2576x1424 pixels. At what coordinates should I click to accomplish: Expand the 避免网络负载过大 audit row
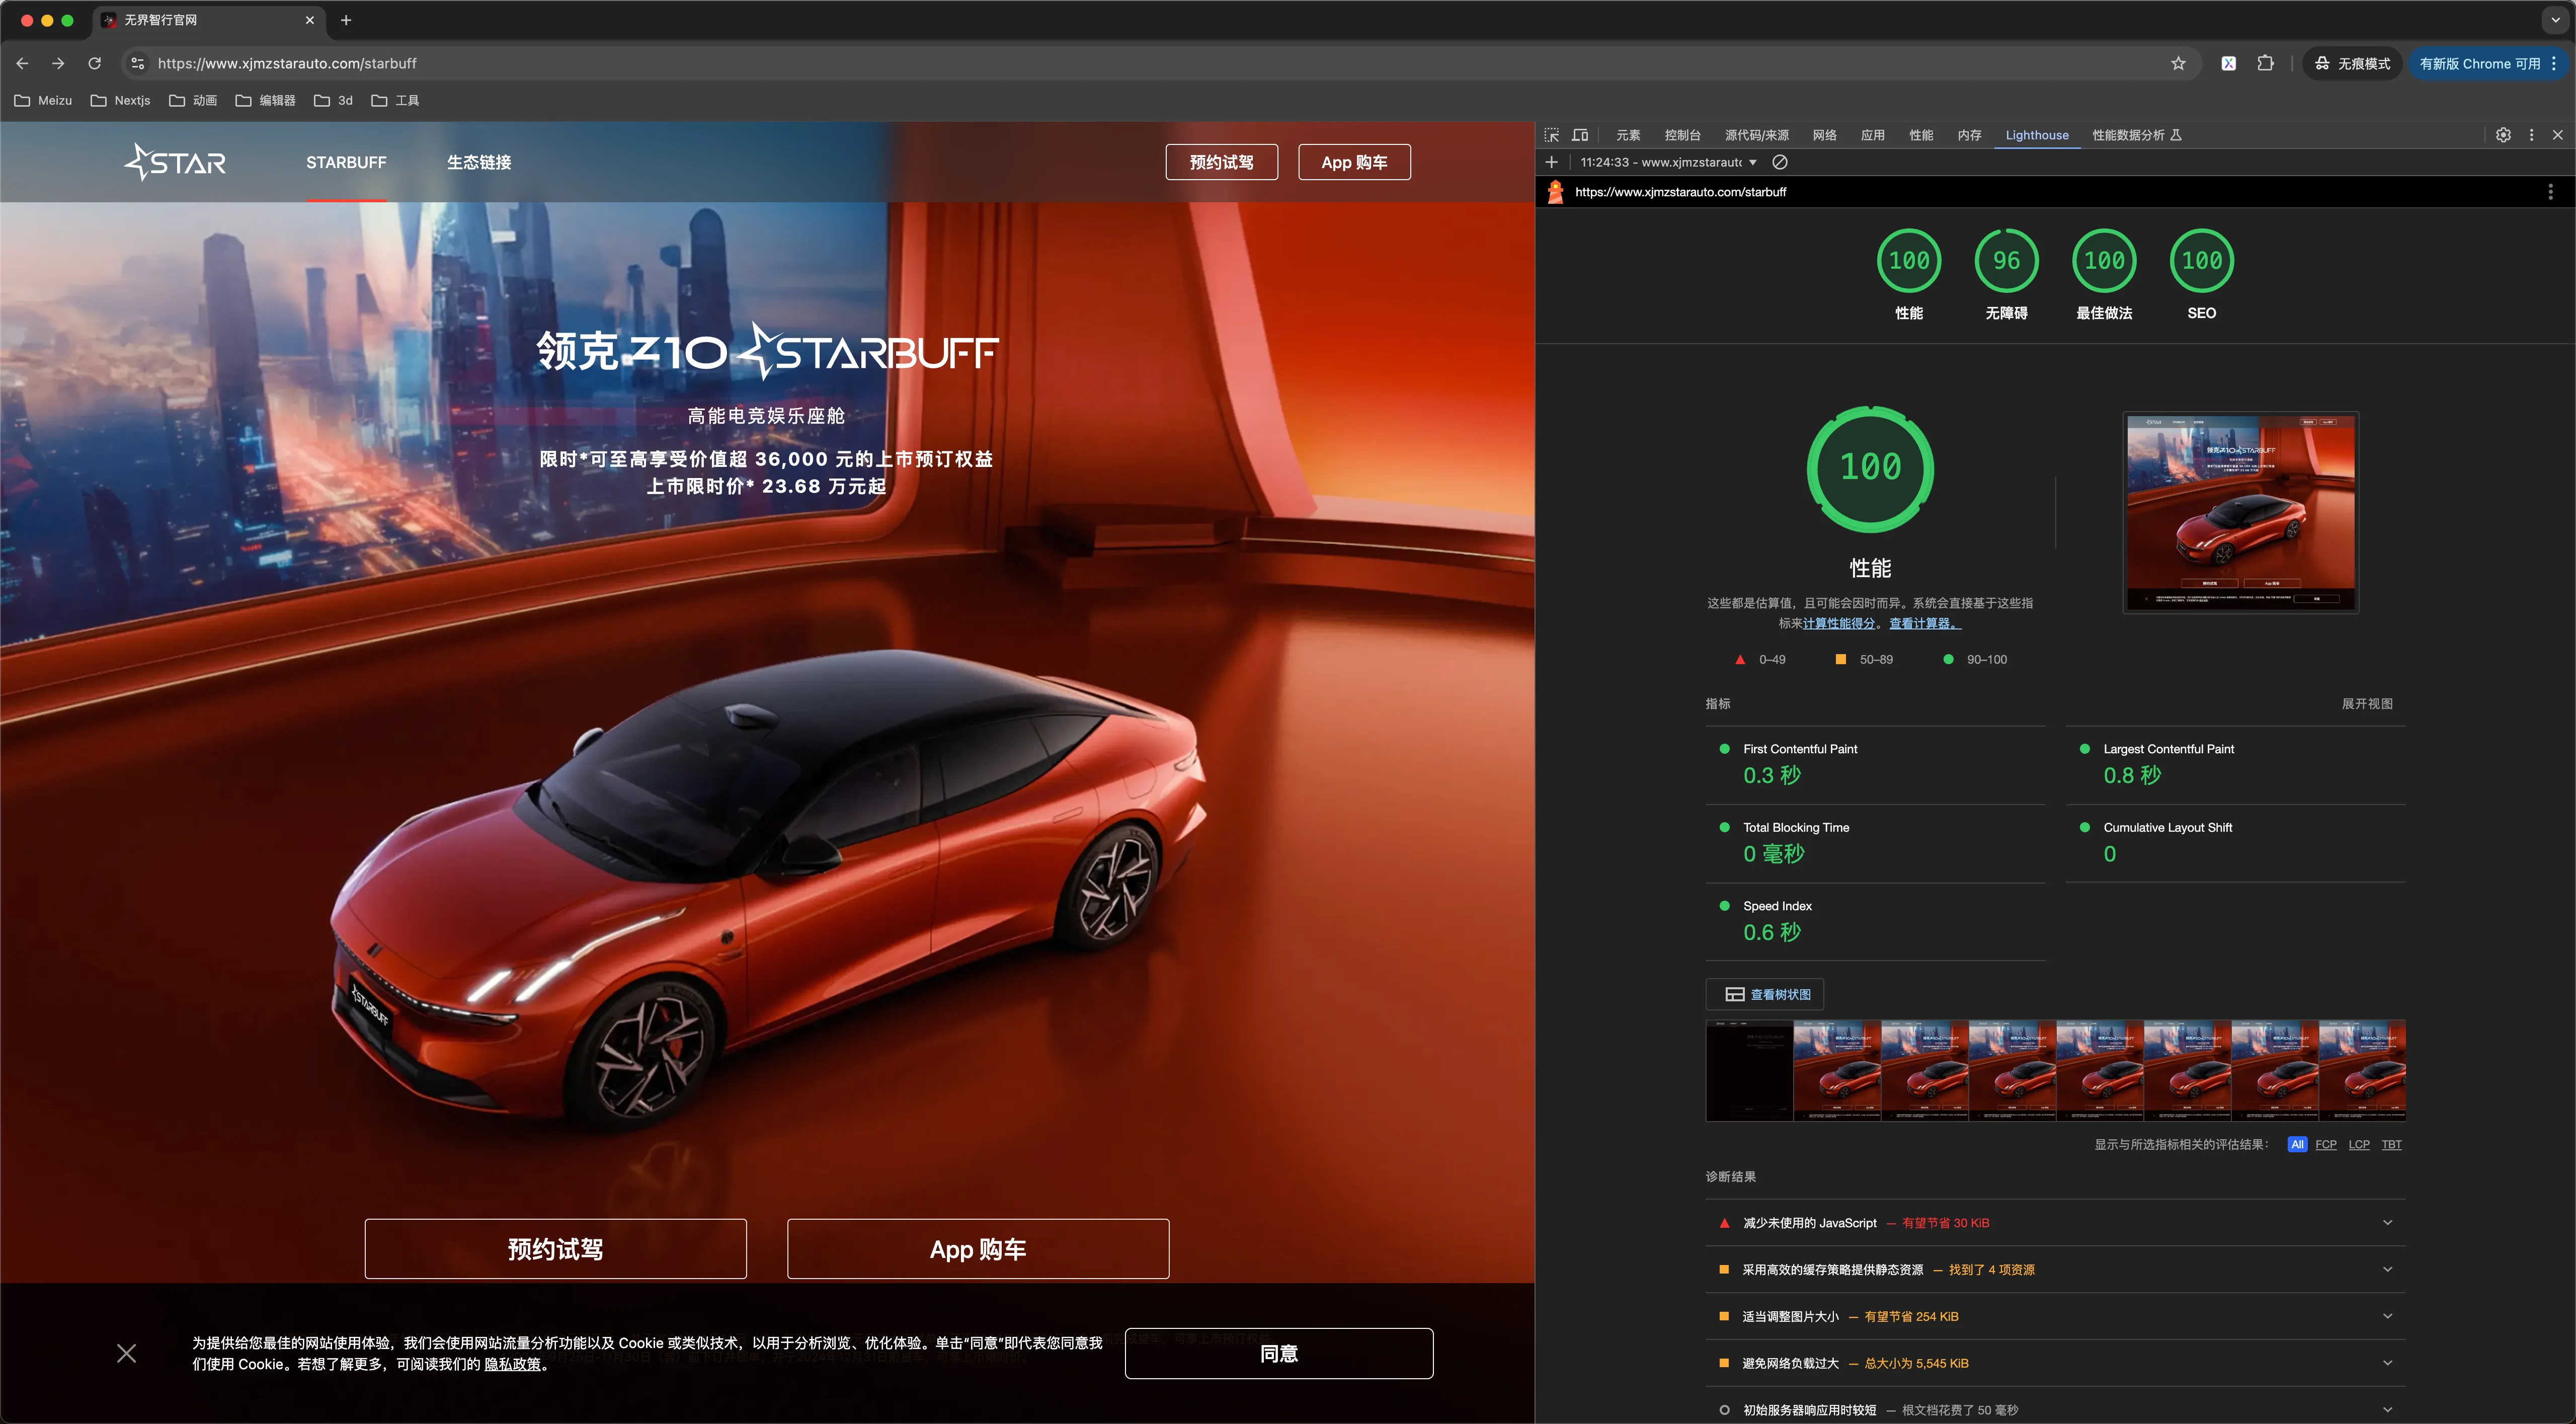(x=2055, y=1363)
